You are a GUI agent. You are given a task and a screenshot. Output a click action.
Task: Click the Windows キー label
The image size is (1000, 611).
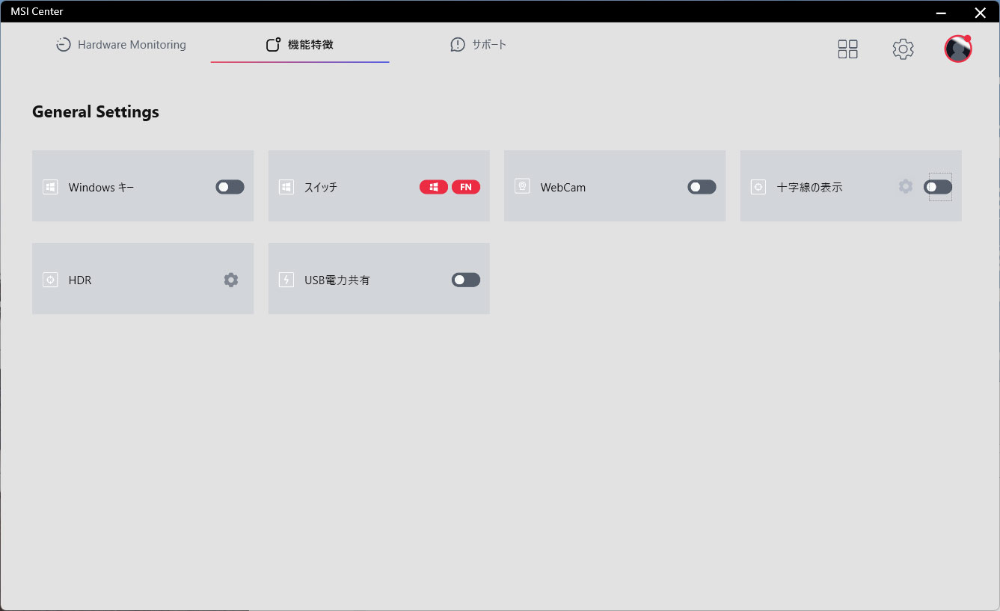102,188
